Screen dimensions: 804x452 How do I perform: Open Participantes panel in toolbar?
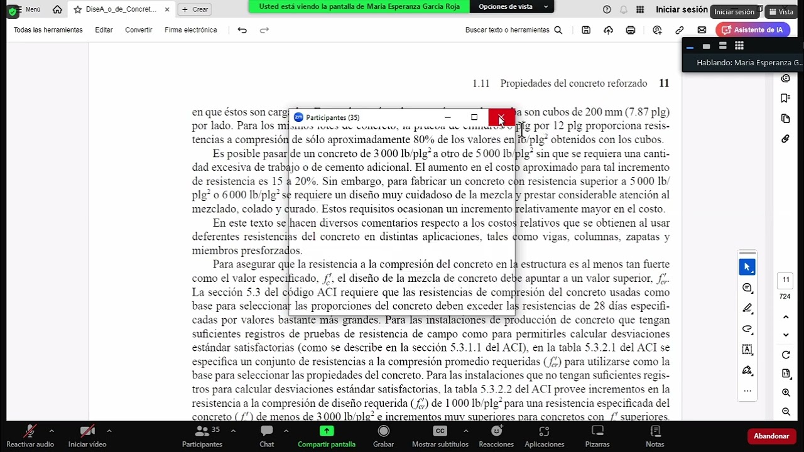coord(202,436)
